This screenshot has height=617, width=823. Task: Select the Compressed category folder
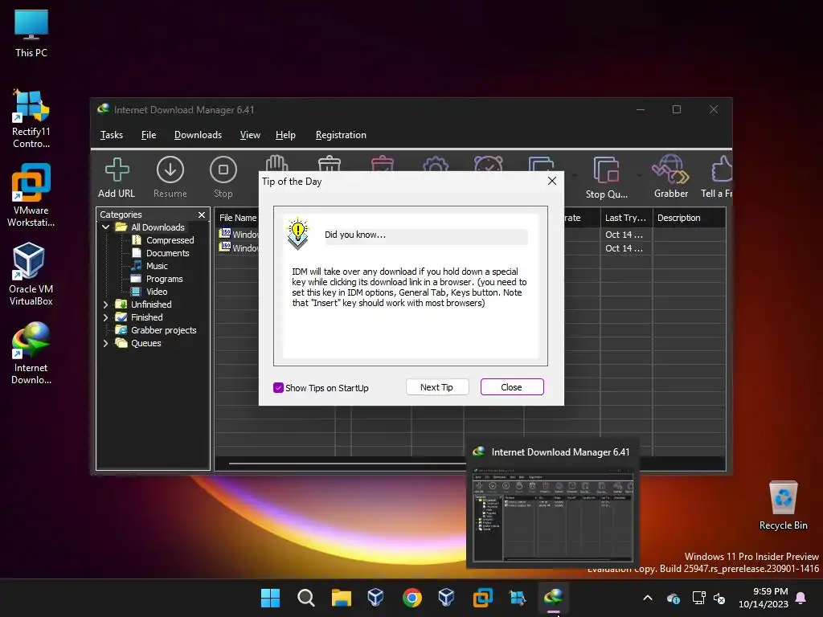(x=162, y=240)
